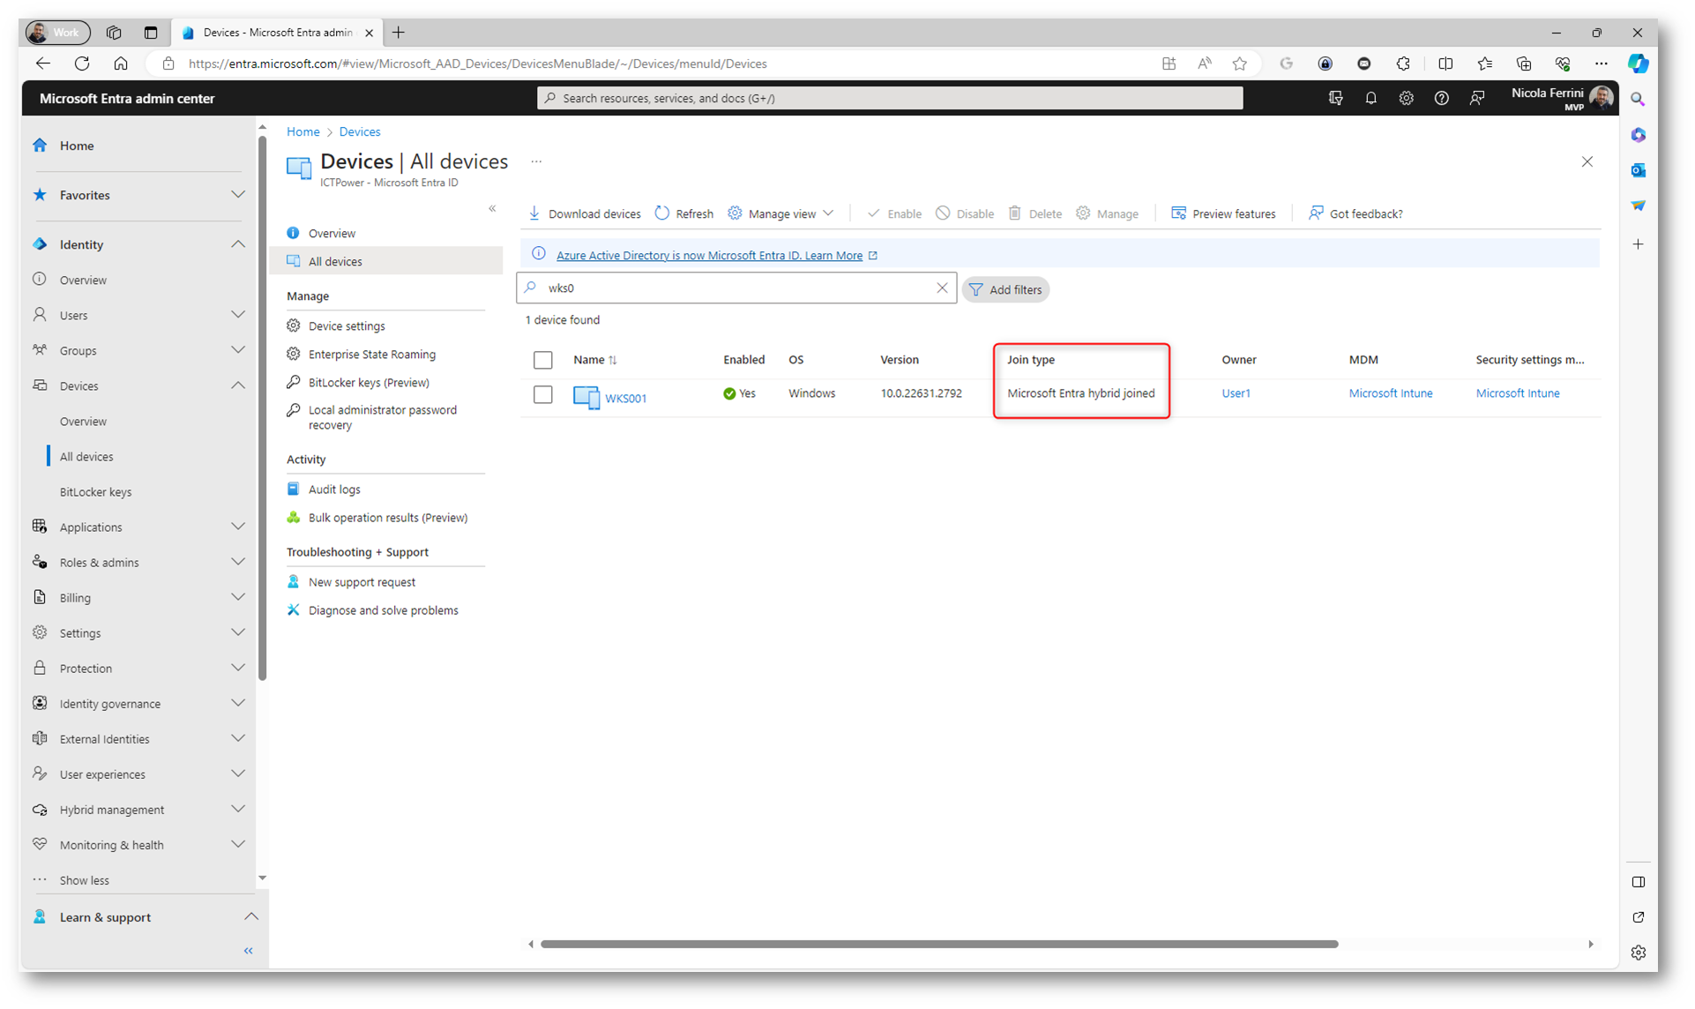This screenshot has height=1009, width=1695.
Task: Open Edge sidebar settings gear
Action: pos(1638,953)
